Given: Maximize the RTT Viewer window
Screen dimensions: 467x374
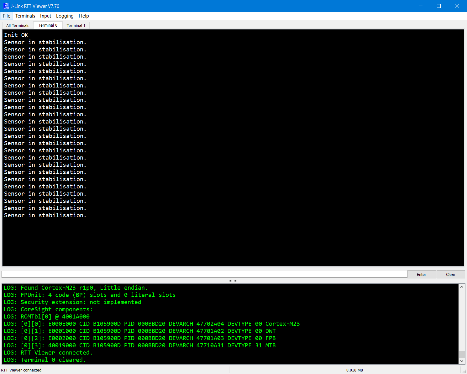Looking at the screenshot, I should pyautogui.click(x=439, y=6).
